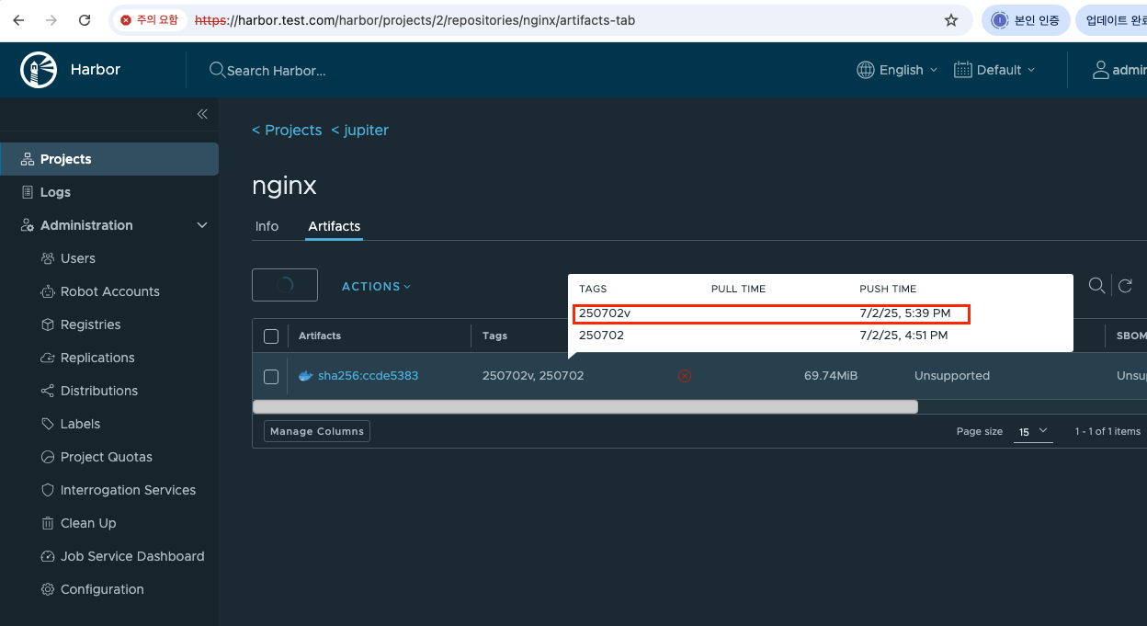Reload the page in the browser
The height and width of the screenshot is (626, 1147).
pos(85,19)
